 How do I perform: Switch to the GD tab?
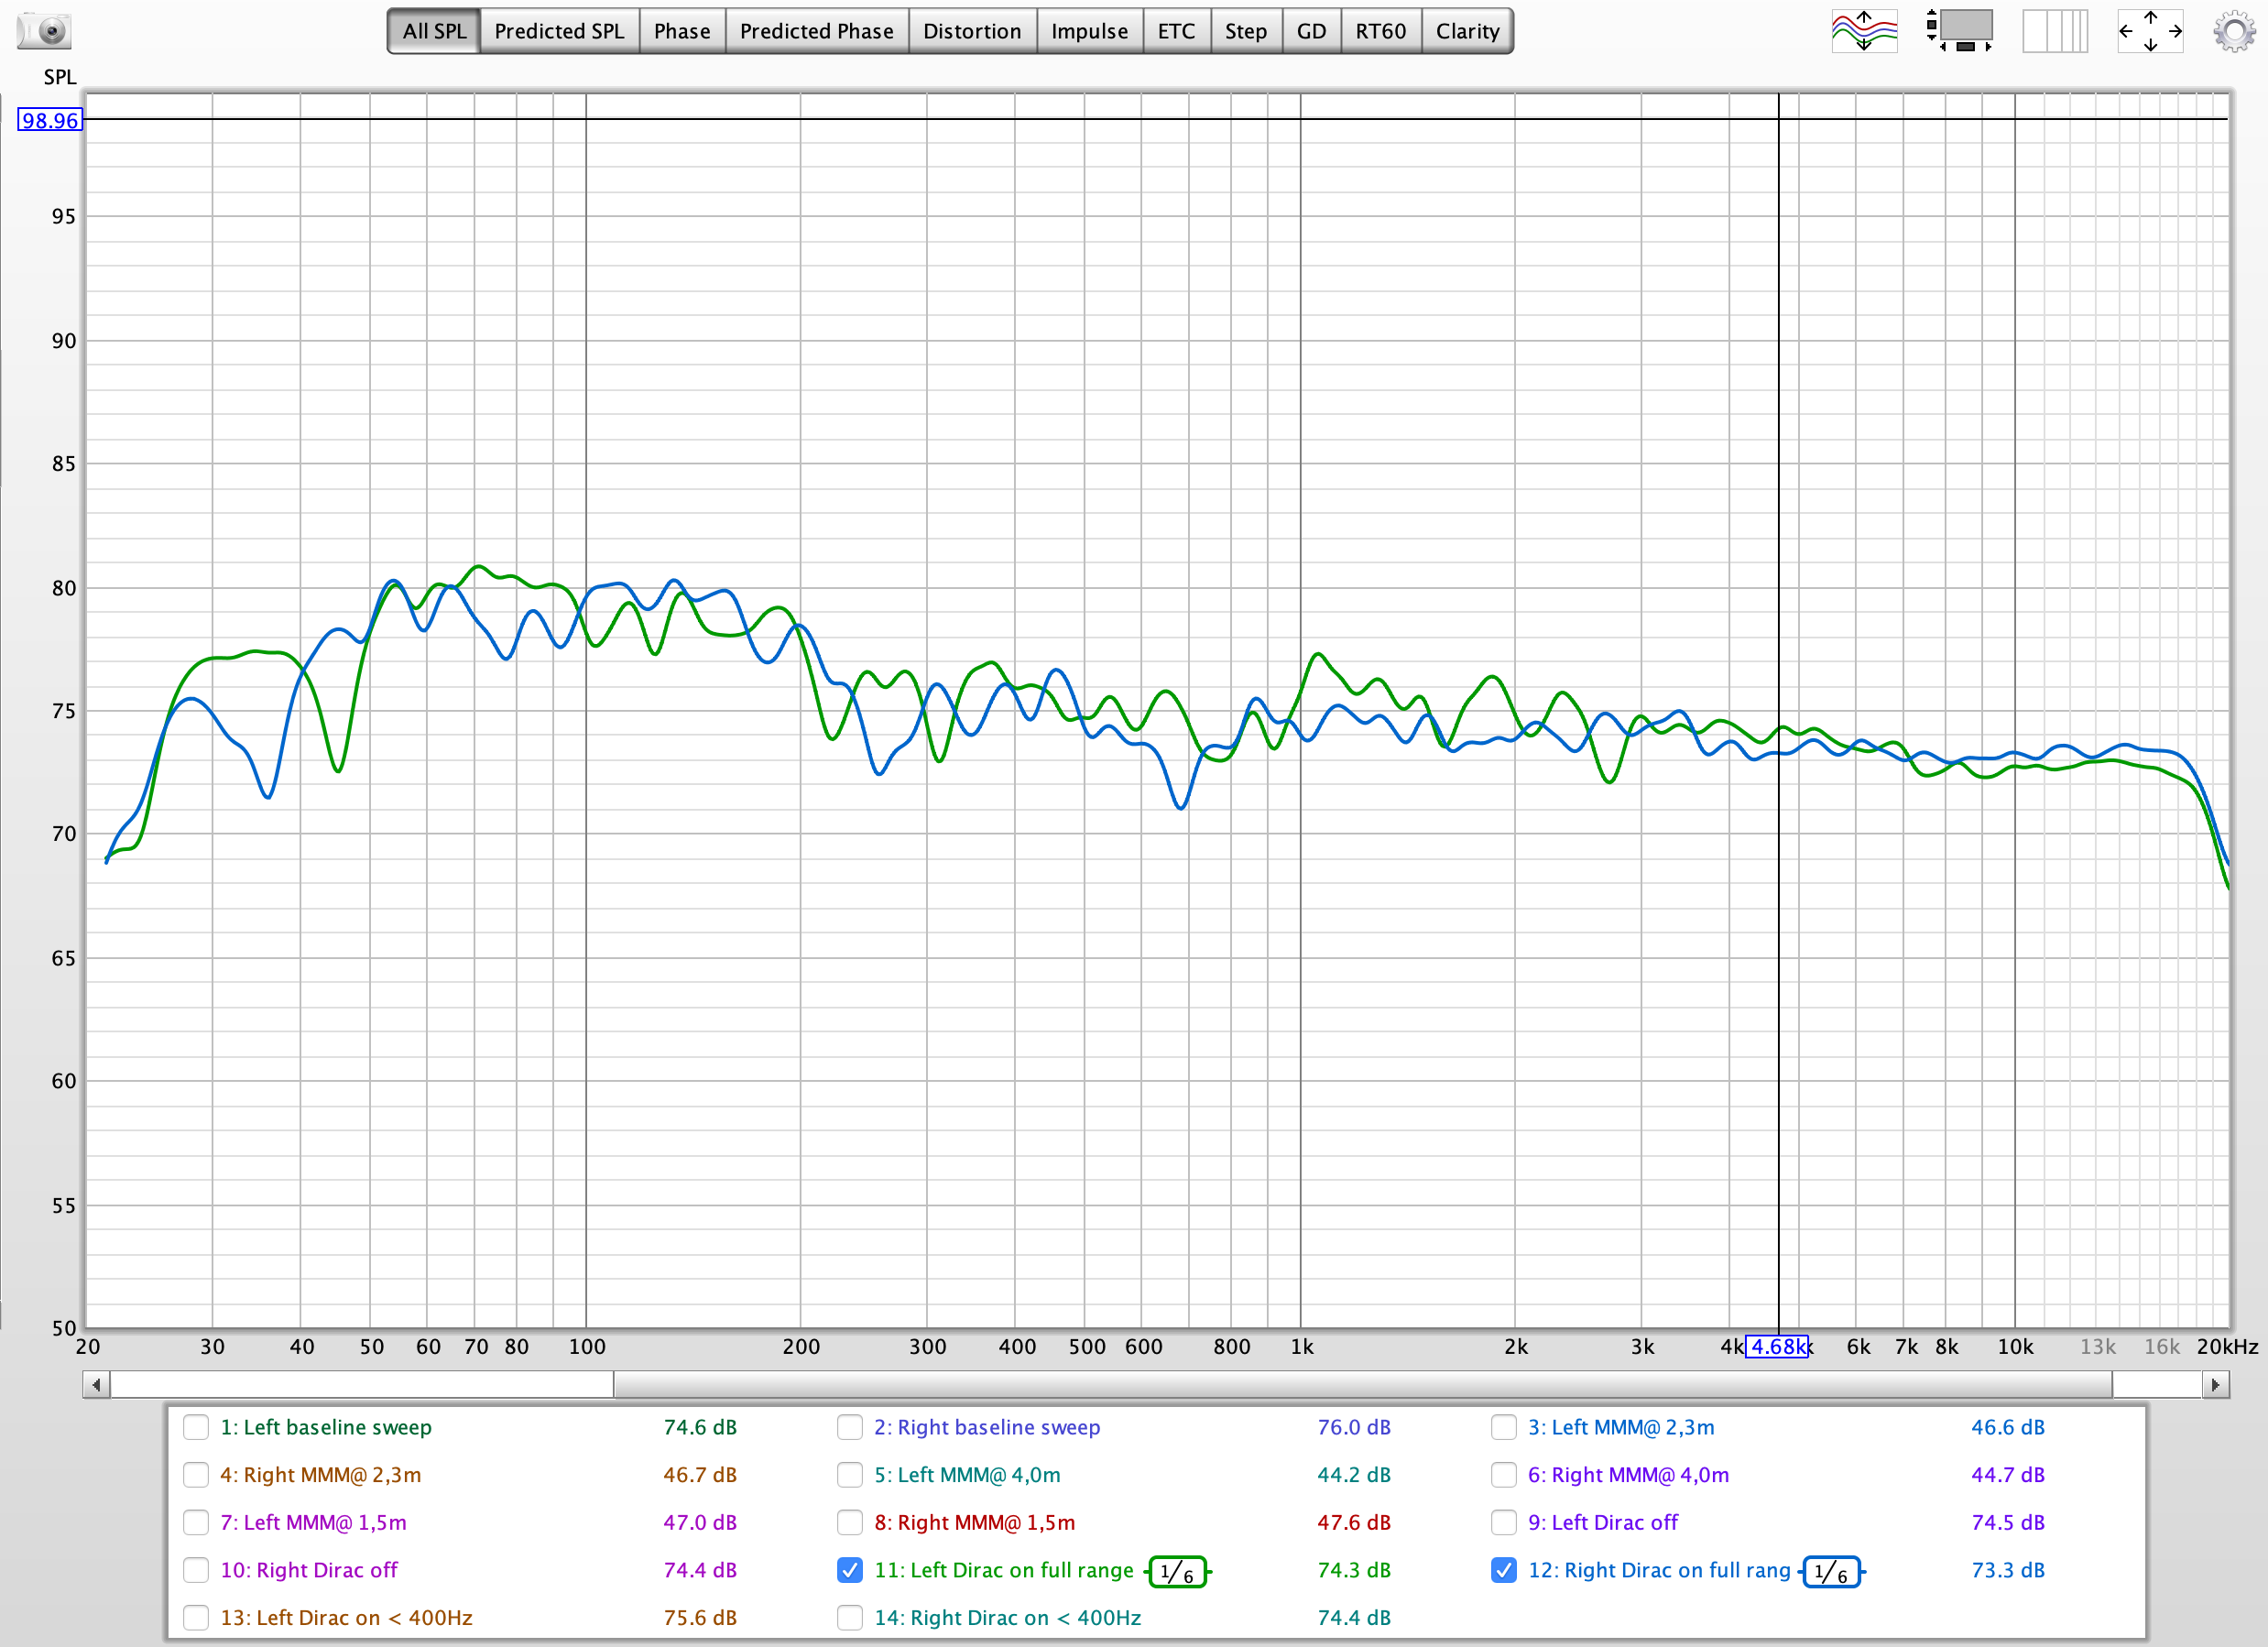(x=1311, y=31)
